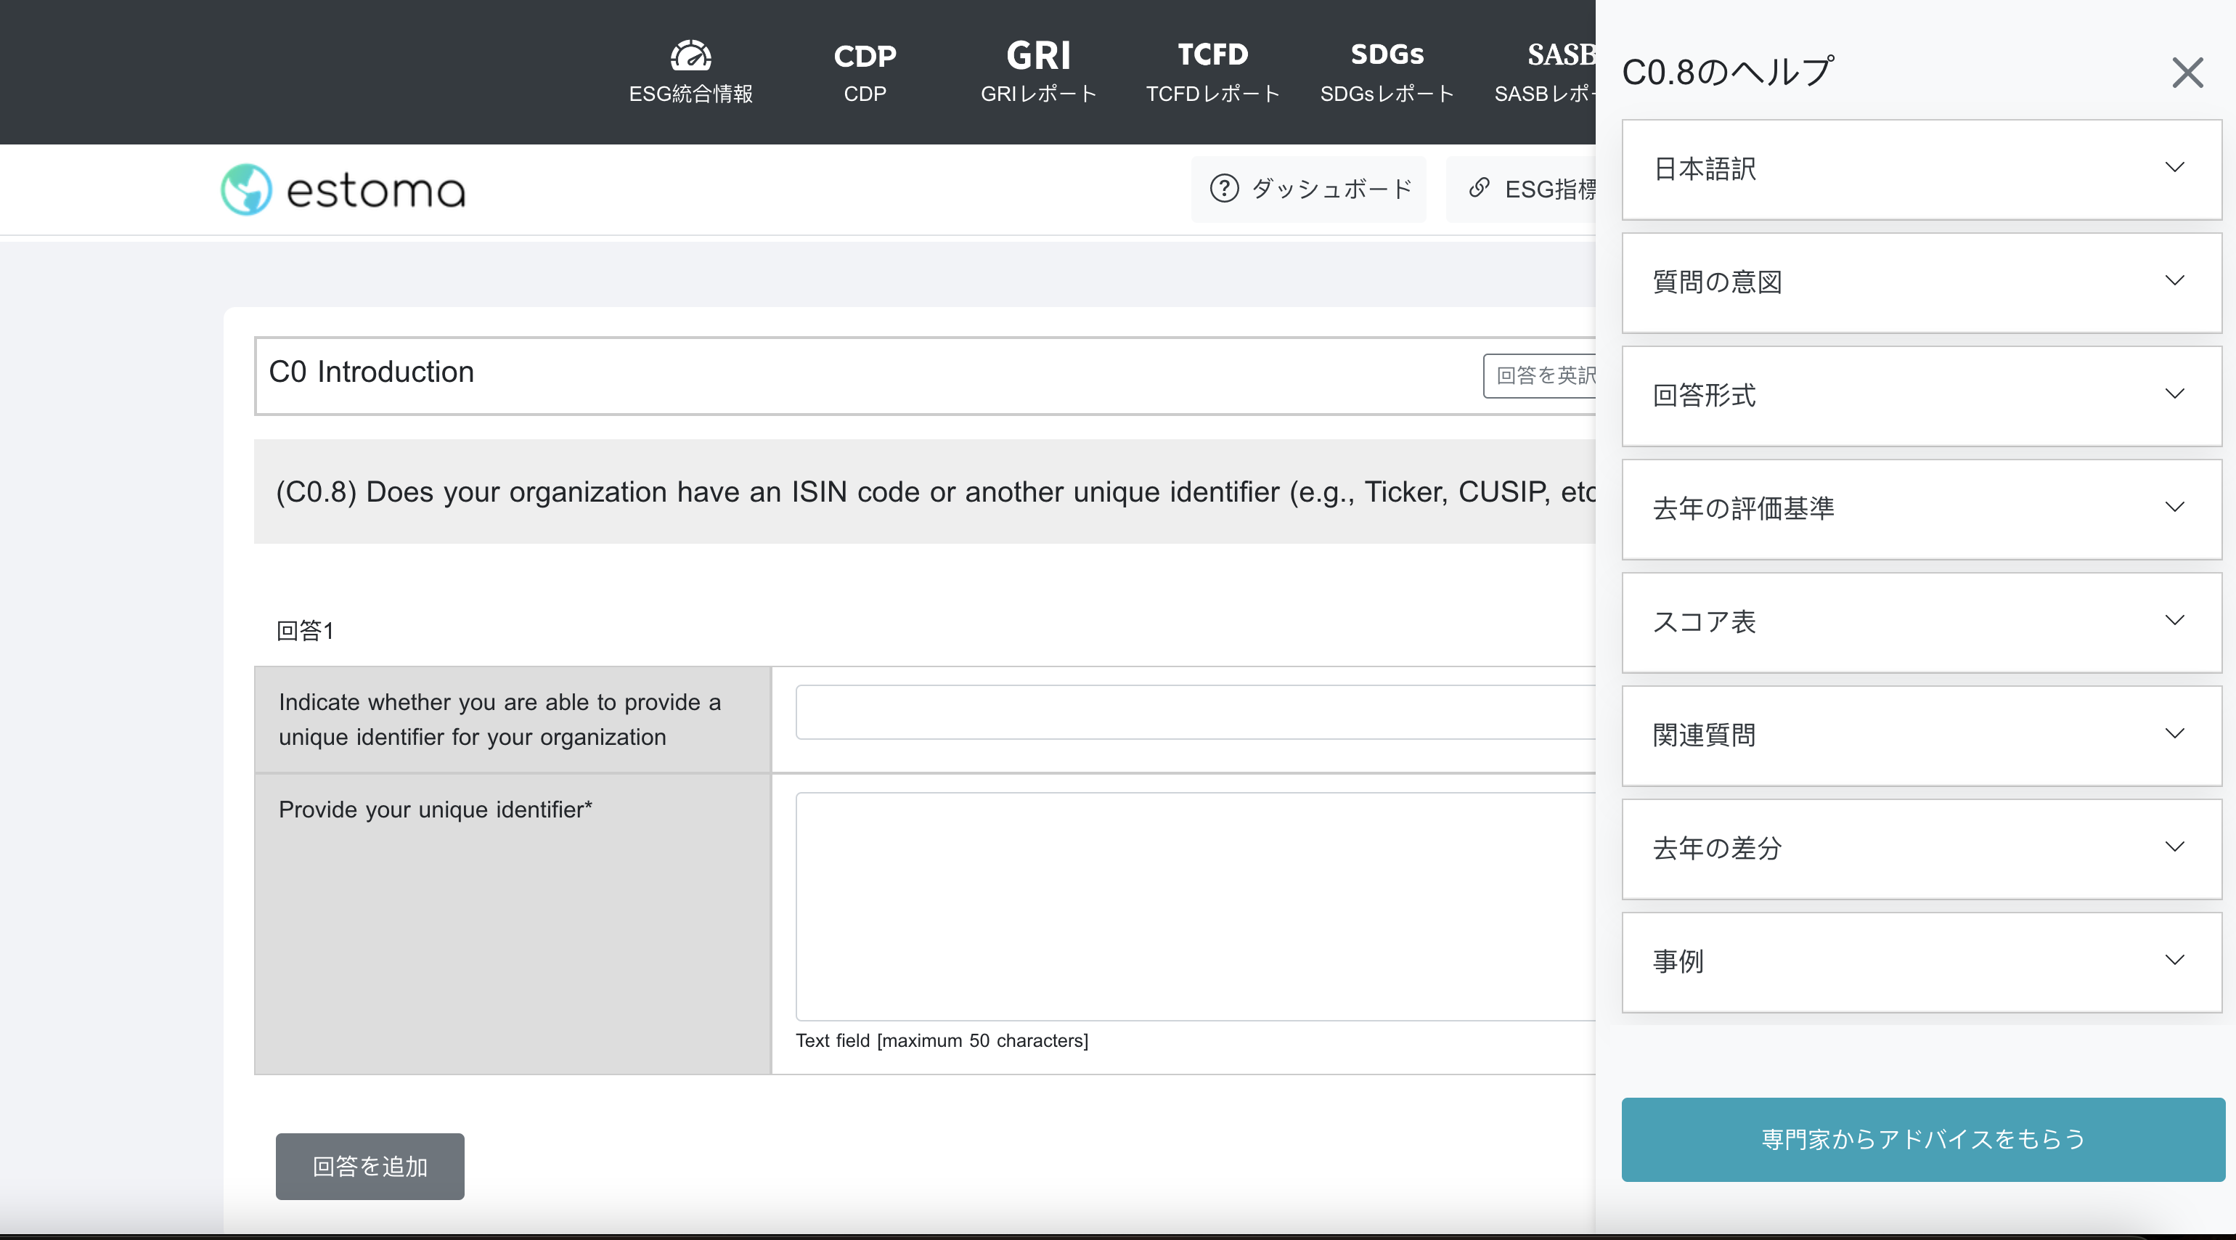Expand the 日本語訳 section
The width and height of the screenshot is (2236, 1240).
coord(1920,168)
